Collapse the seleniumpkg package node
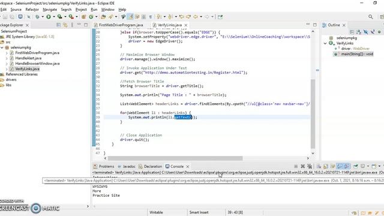The width and height of the screenshot is (384, 216). pyautogui.click(x=2, y=47)
